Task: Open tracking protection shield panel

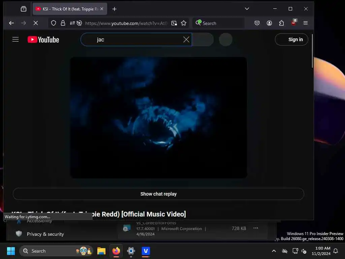Action: tap(54, 23)
